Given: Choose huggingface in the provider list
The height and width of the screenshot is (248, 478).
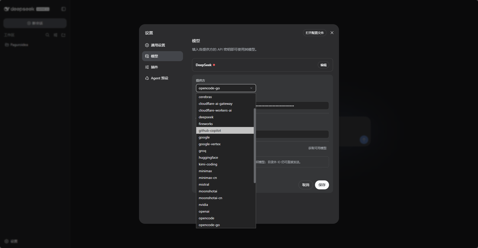Looking at the screenshot, I should pos(225,157).
